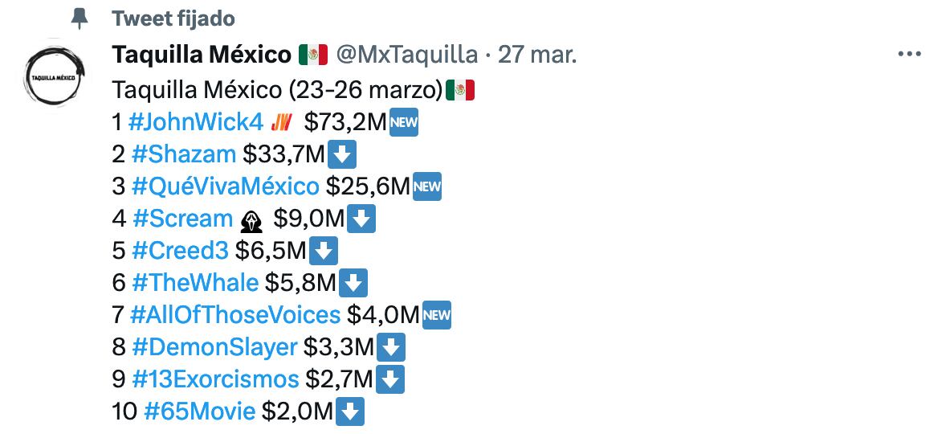Click the Ghostface icon beside #Scream
Viewport: 946px width, 434px height.
tap(251, 219)
